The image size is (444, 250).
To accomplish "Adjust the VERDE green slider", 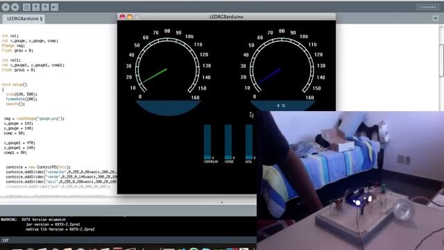I will click(x=228, y=142).
